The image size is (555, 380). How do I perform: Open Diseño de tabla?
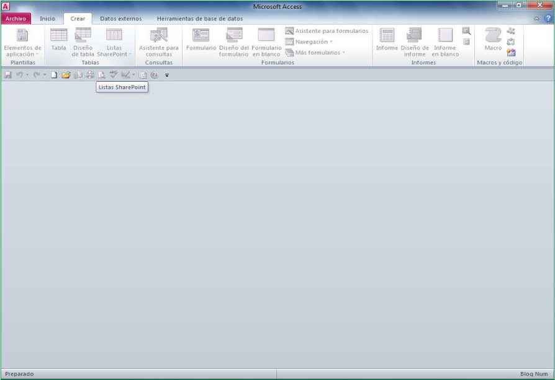pos(83,42)
